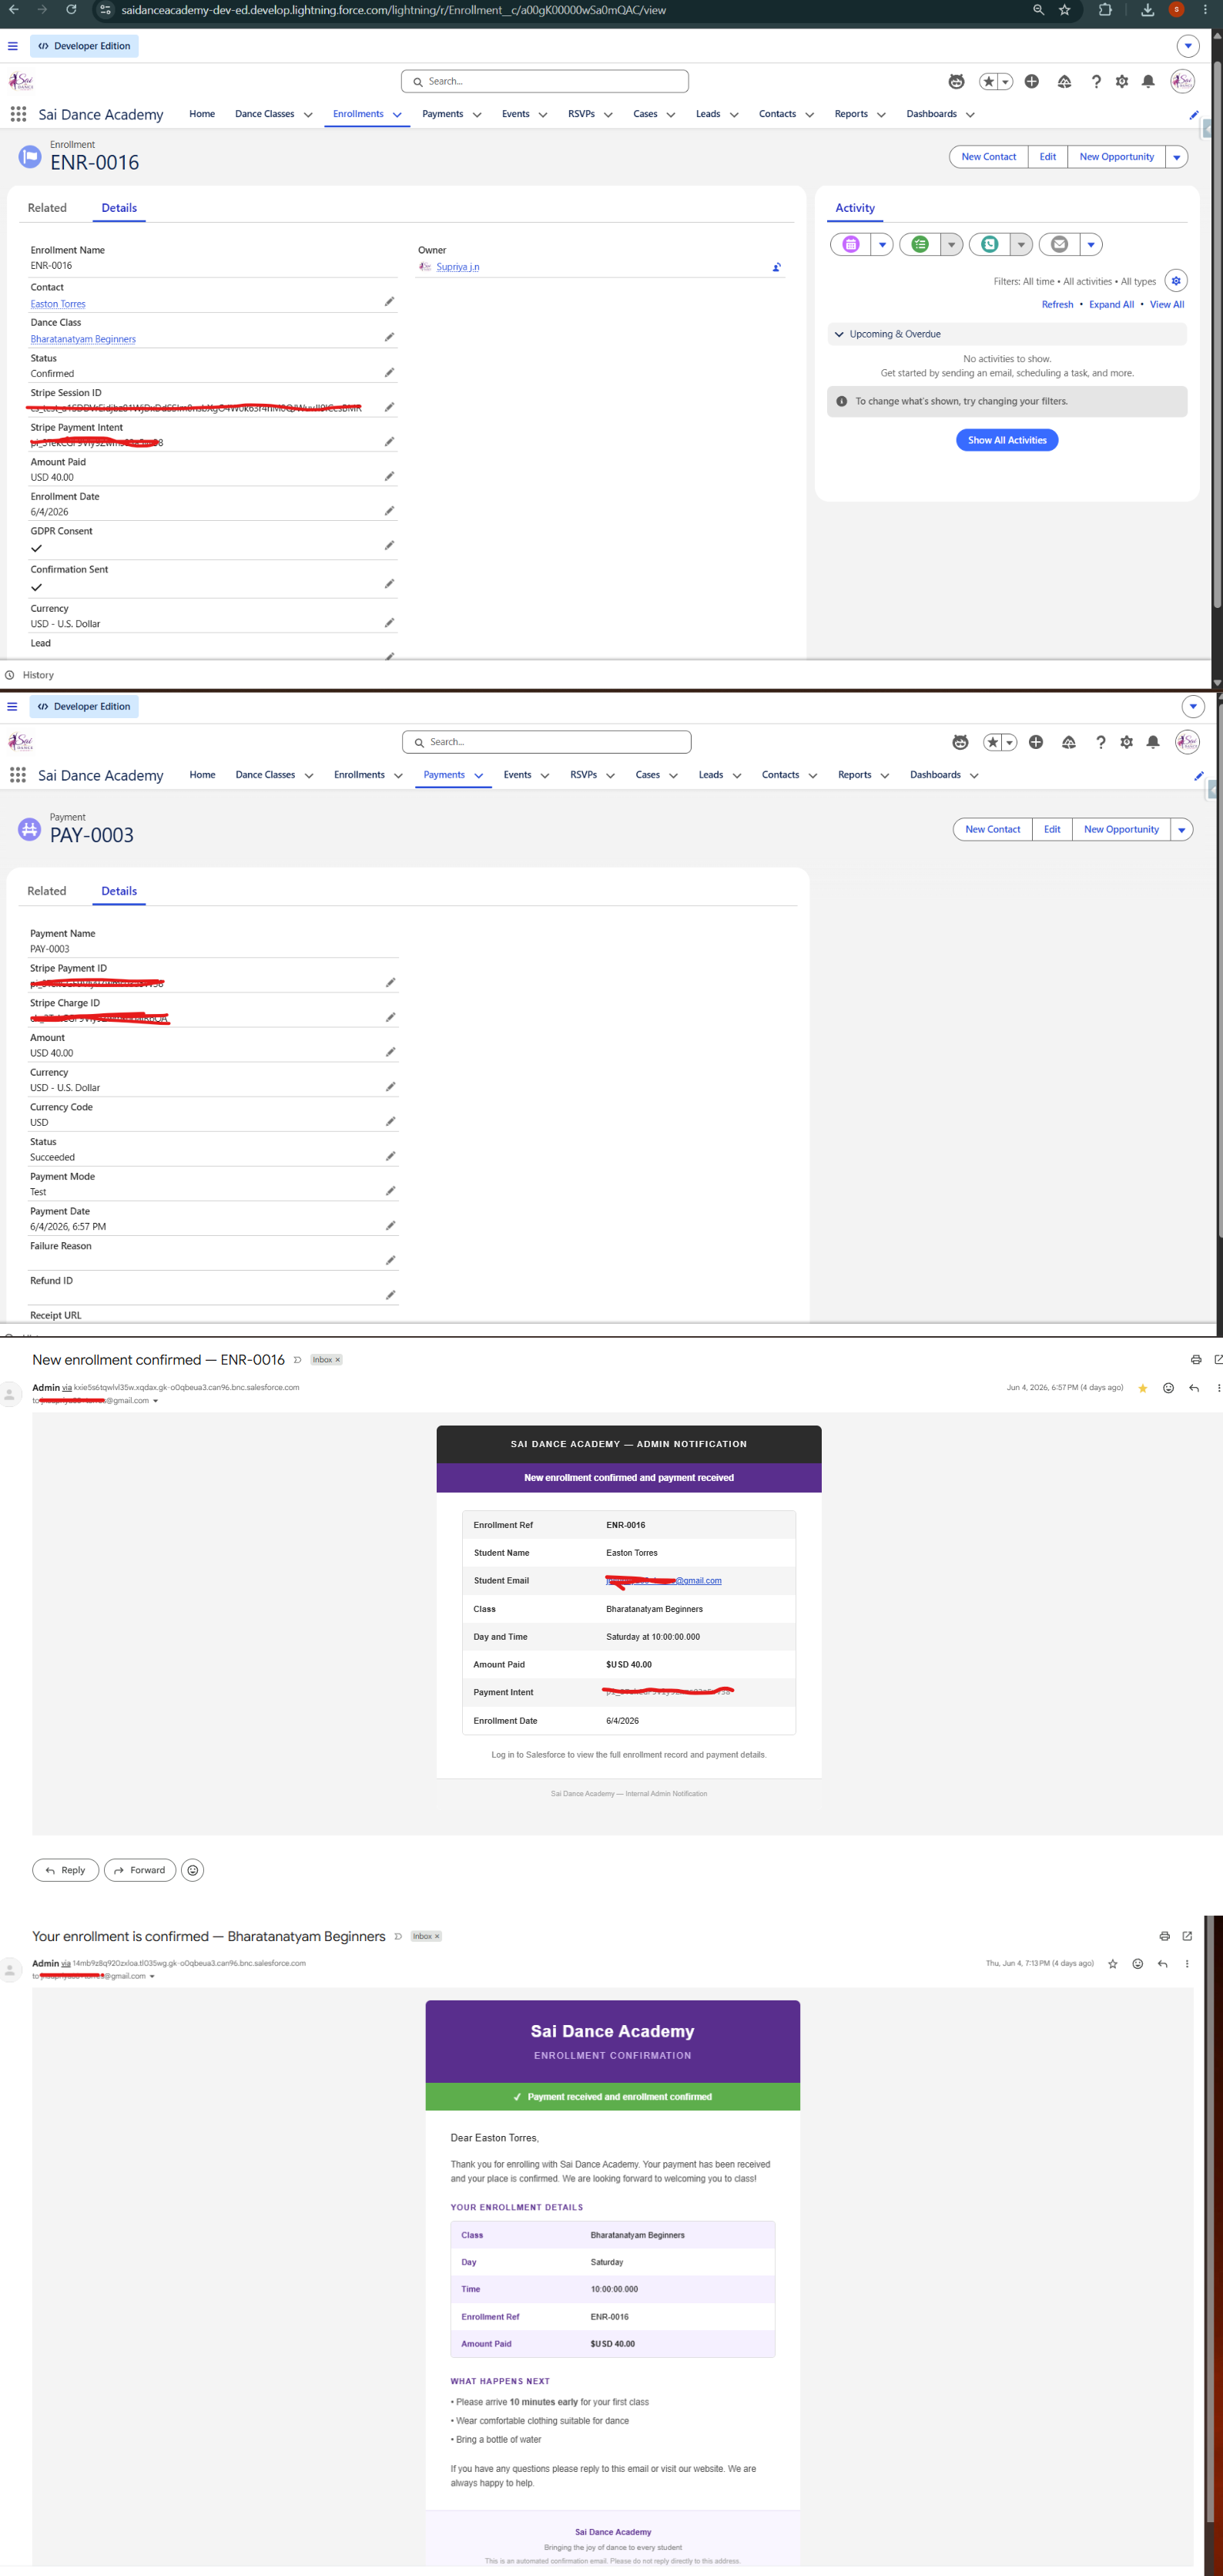Screen dimensions: 1223x2576
Task: Open the Dance Classes dropdown chevron on the Enrollment page
Action: click(308, 115)
